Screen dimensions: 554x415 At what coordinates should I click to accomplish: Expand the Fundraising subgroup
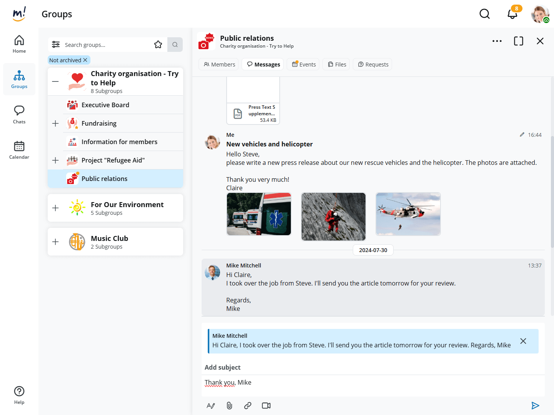[x=55, y=123]
